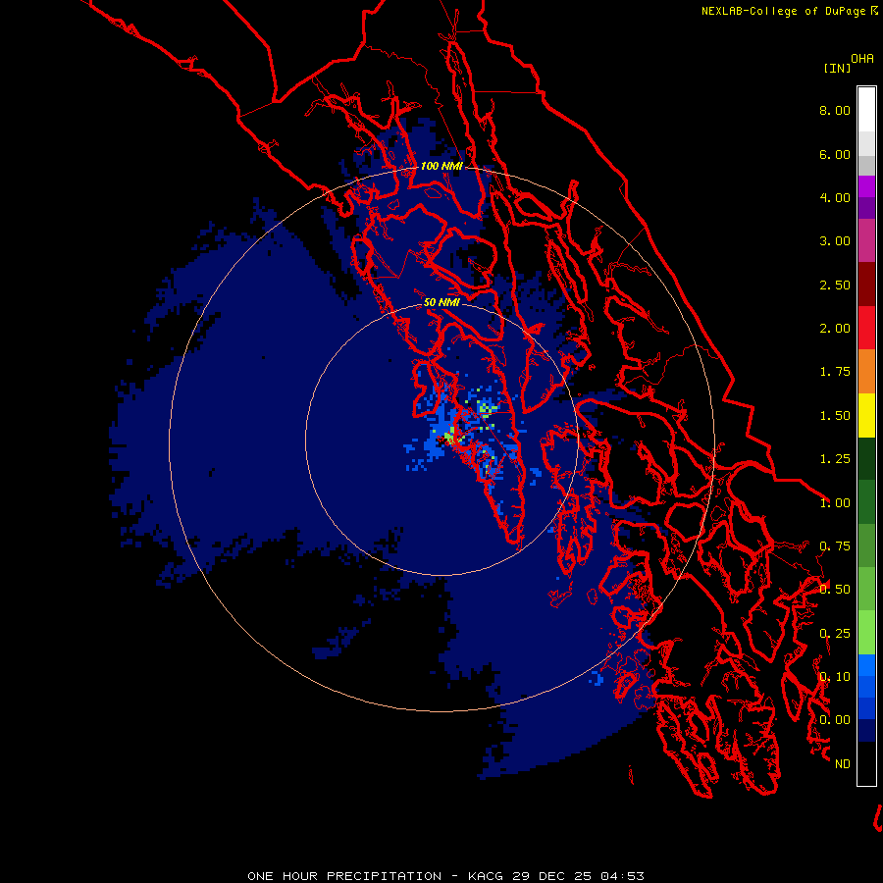Select the yellow swatch beside 1.50
This screenshot has height=883, width=883.
pyautogui.click(x=866, y=415)
